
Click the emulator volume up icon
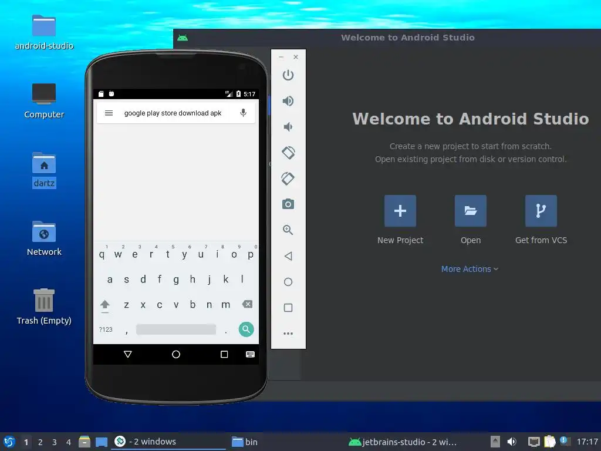click(288, 101)
